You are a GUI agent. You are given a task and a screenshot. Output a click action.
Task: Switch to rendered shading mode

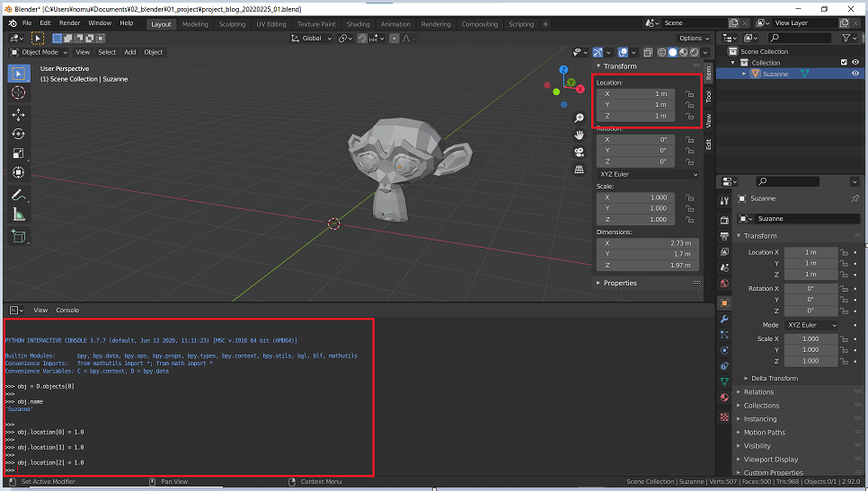695,53
